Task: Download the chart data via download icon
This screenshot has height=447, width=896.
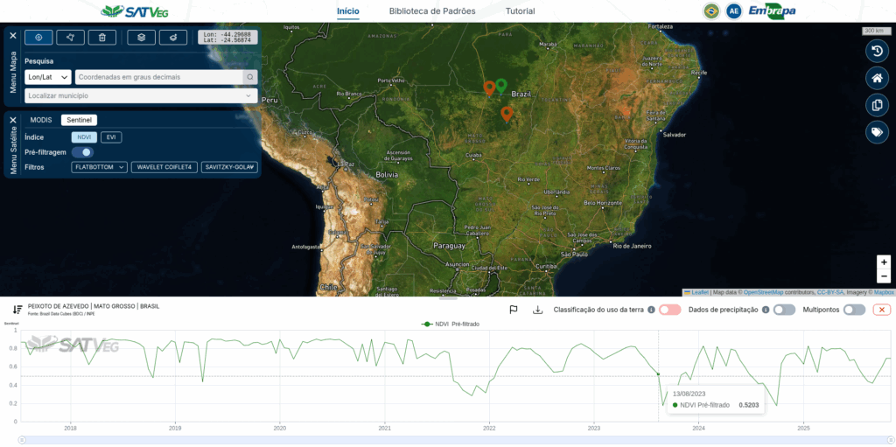Action: (537, 310)
